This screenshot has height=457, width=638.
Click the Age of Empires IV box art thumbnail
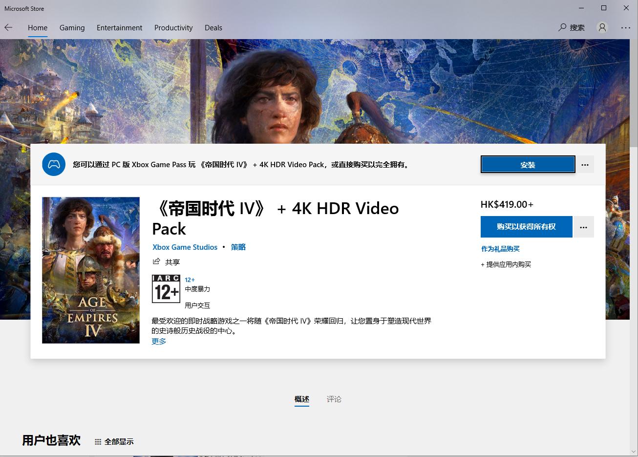90,270
